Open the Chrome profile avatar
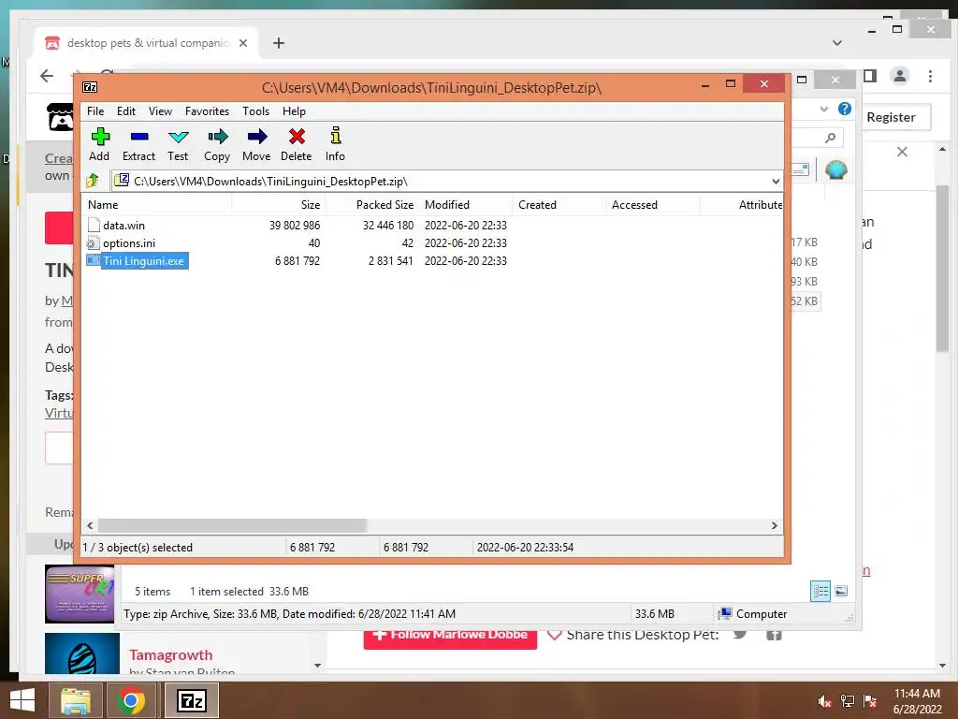This screenshot has width=958, height=719. 899,76
